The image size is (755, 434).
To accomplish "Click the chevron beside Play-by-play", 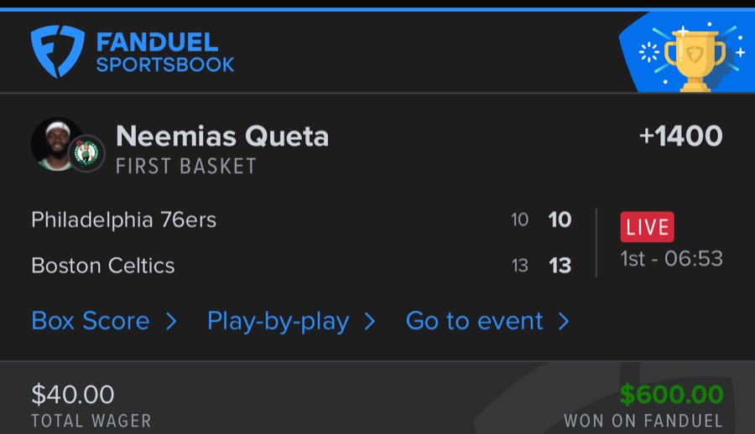I will click(369, 321).
